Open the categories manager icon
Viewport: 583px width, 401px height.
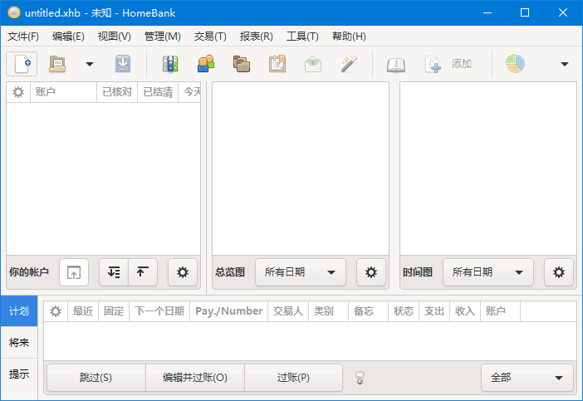242,64
